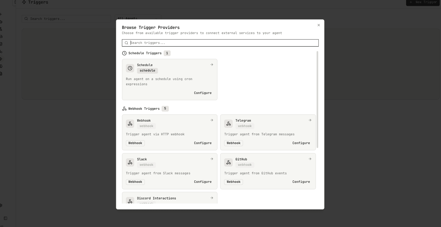Configure the Schedule trigger
The width and height of the screenshot is (441, 227).
[x=203, y=93]
